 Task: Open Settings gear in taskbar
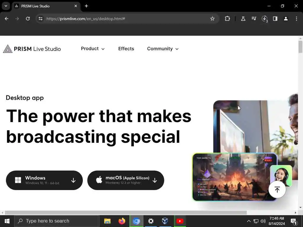coord(151,221)
